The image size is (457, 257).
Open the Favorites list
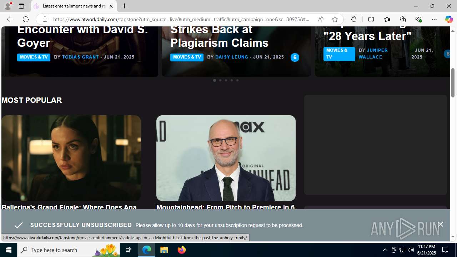387,19
